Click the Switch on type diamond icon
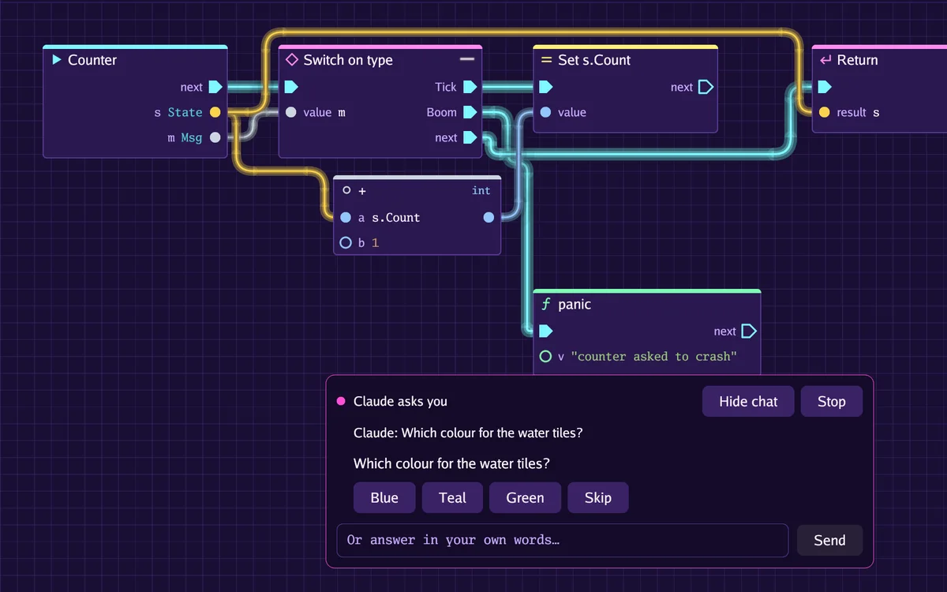Viewport: 947px width, 592px height. pos(292,60)
